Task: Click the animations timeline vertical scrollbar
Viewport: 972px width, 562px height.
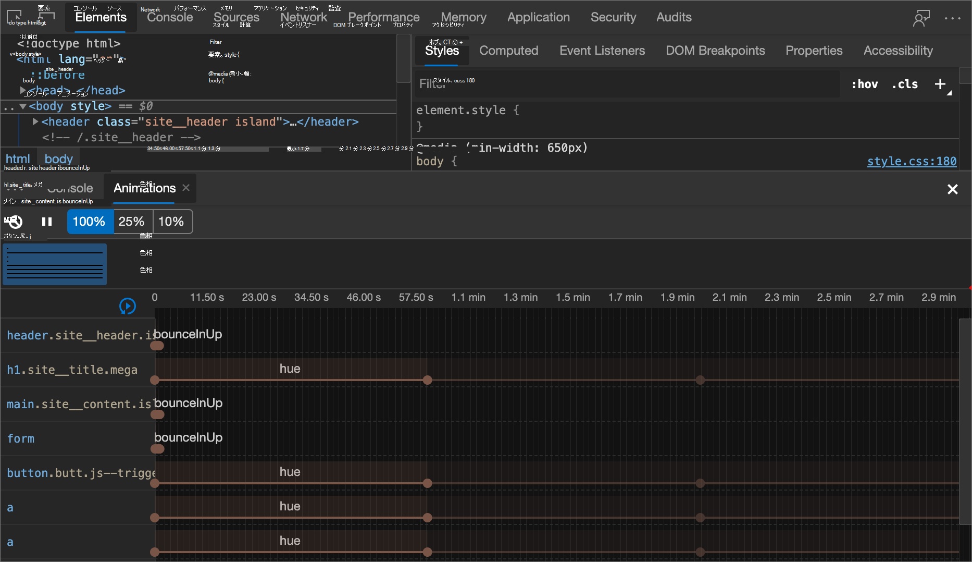Action: click(x=965, y=422)
